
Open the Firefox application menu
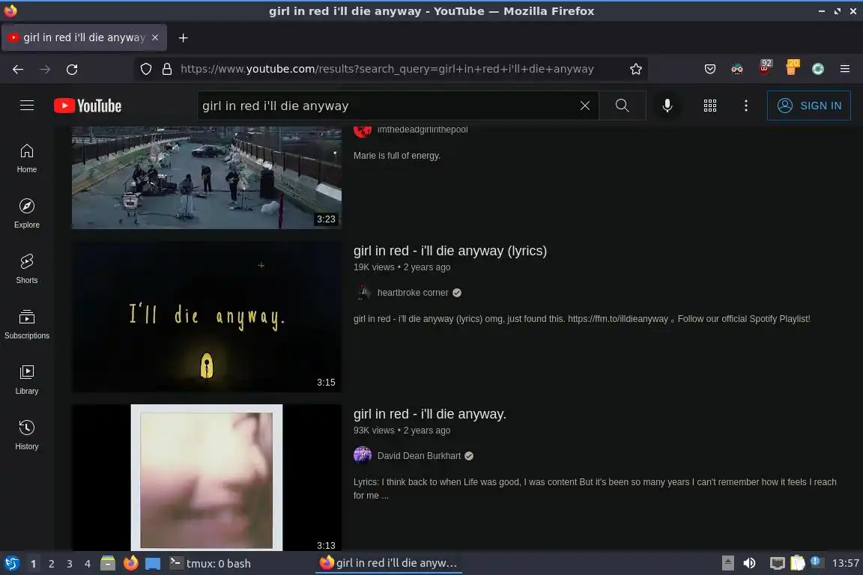coord(845,70)
